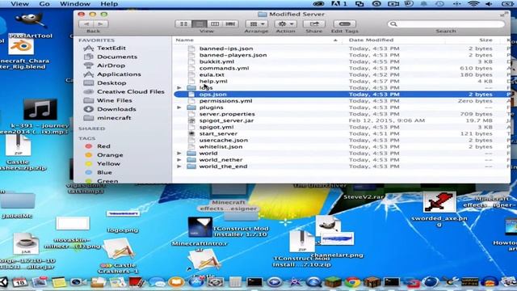Open the Help menu
Viewport: 517px width, 291px height.
[109, 4]
